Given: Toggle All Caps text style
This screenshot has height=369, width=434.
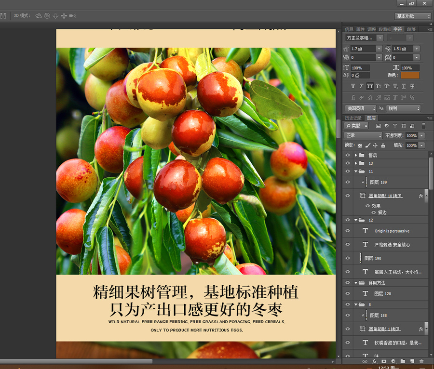Looking at the screenshot, I should (x=370, y=86).
